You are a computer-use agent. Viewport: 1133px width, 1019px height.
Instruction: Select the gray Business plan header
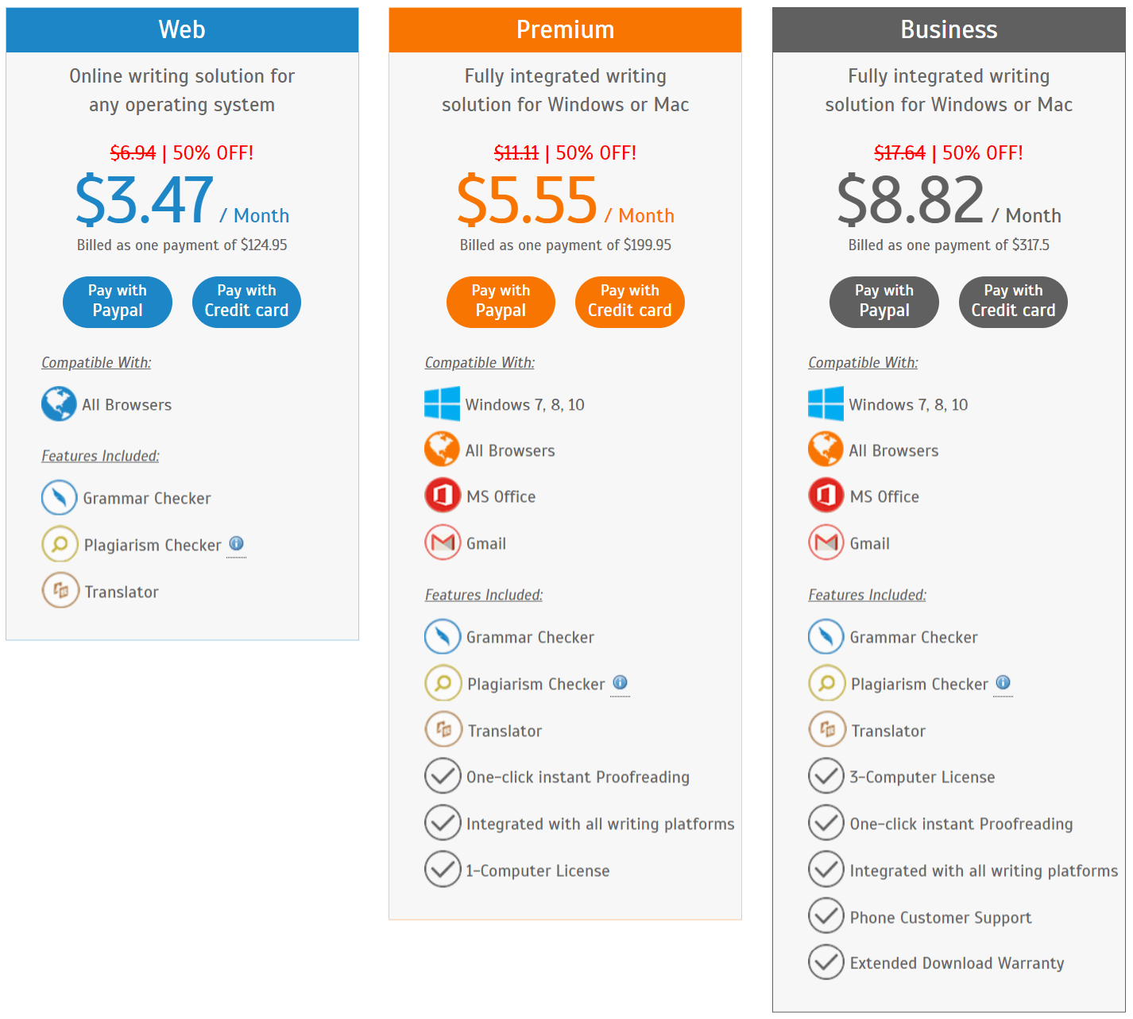tap(949, 30)
